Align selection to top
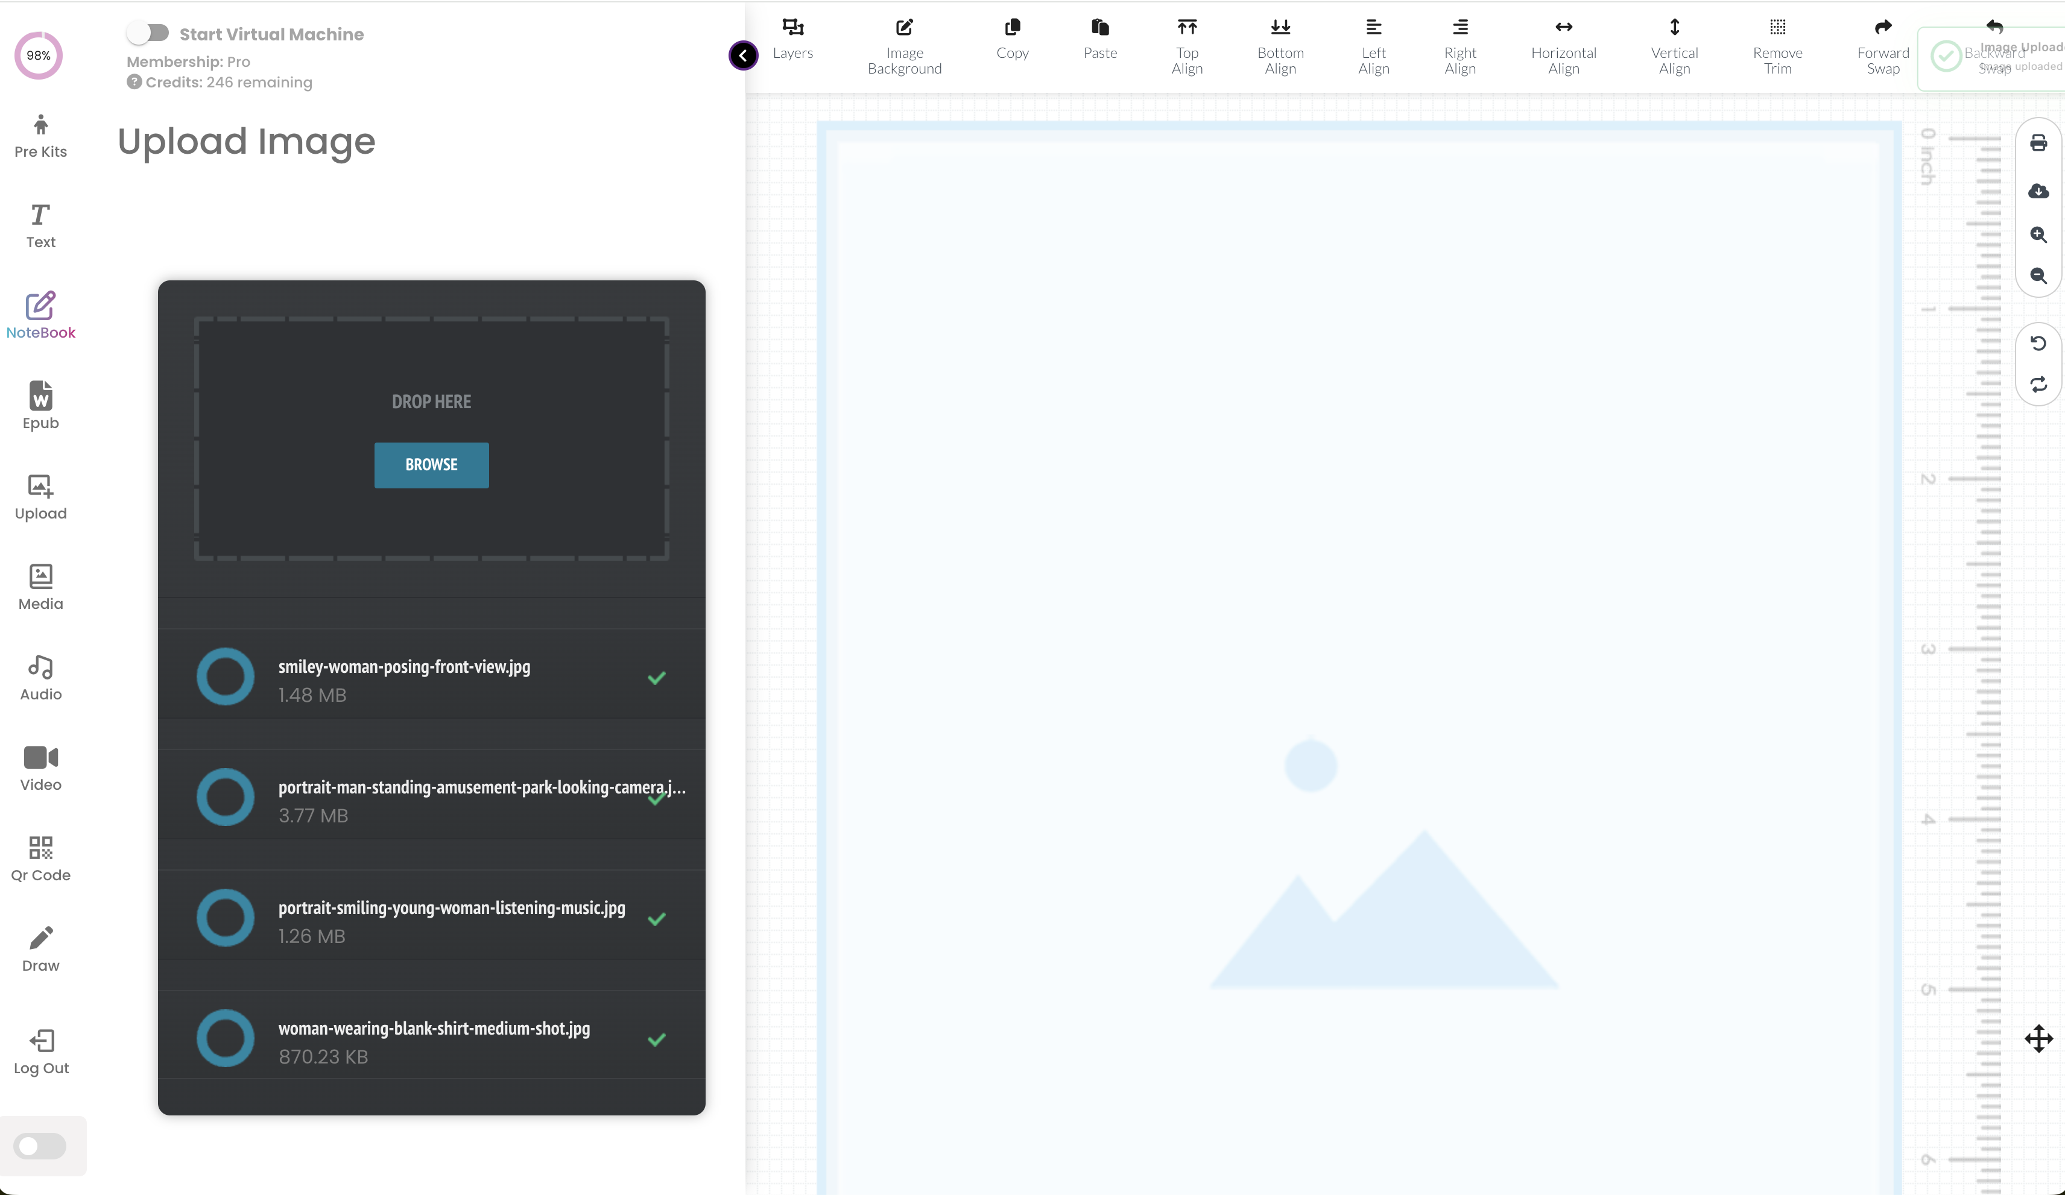The height and width of the screenshot is (1195, 2065). 1186,44
